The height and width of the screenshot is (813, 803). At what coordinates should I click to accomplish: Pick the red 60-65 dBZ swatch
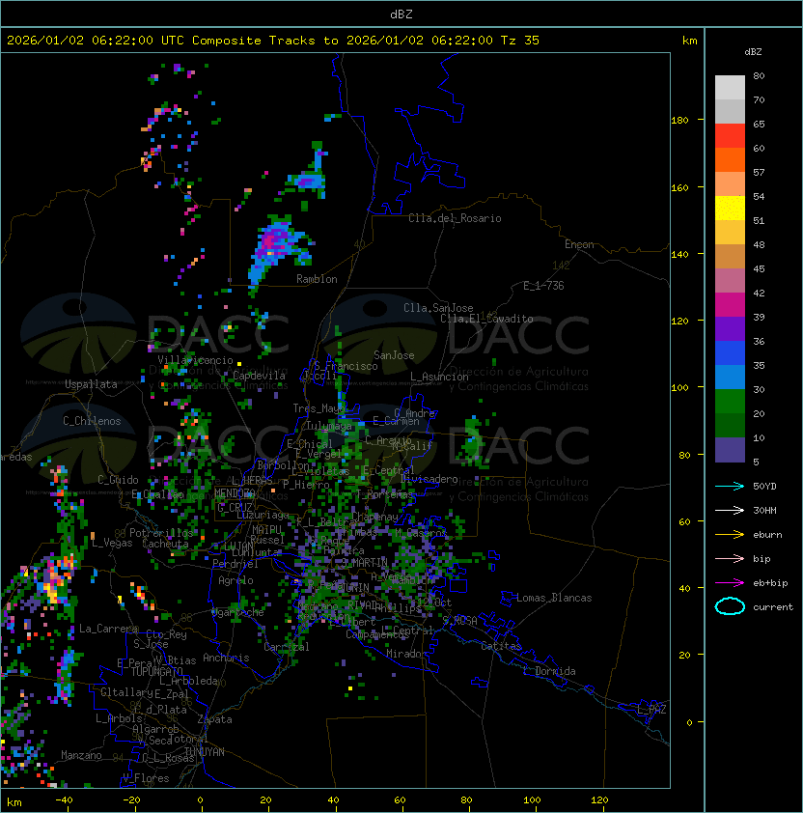coord(730,136)
